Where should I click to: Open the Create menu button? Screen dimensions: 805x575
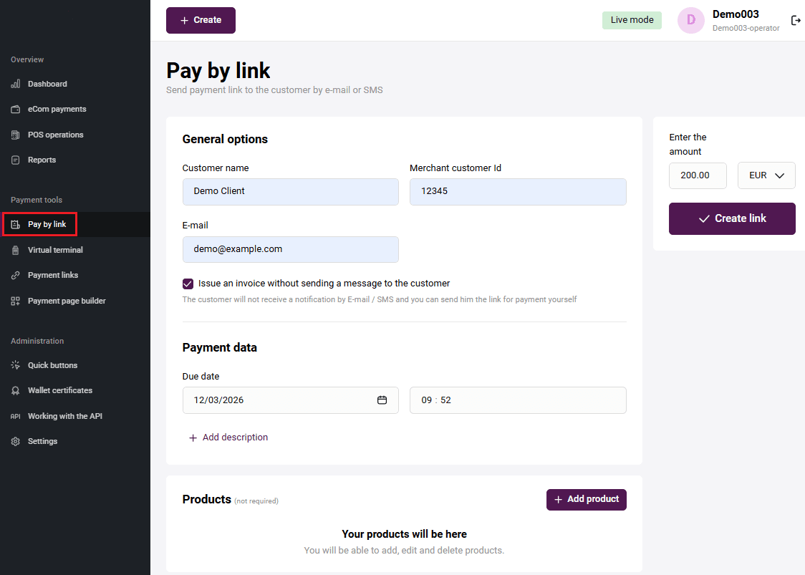pos(201,20)
